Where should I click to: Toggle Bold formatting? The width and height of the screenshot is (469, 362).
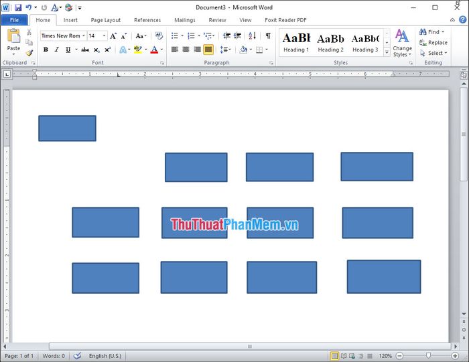[46, 50]
